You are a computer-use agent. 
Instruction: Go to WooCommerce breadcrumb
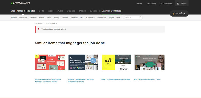pos(51,23)
